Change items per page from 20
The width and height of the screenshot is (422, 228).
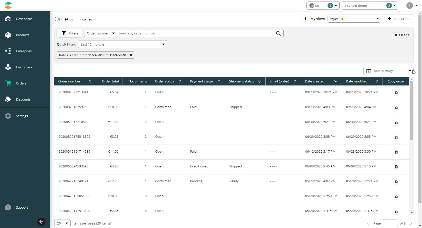tap(62, 223)
